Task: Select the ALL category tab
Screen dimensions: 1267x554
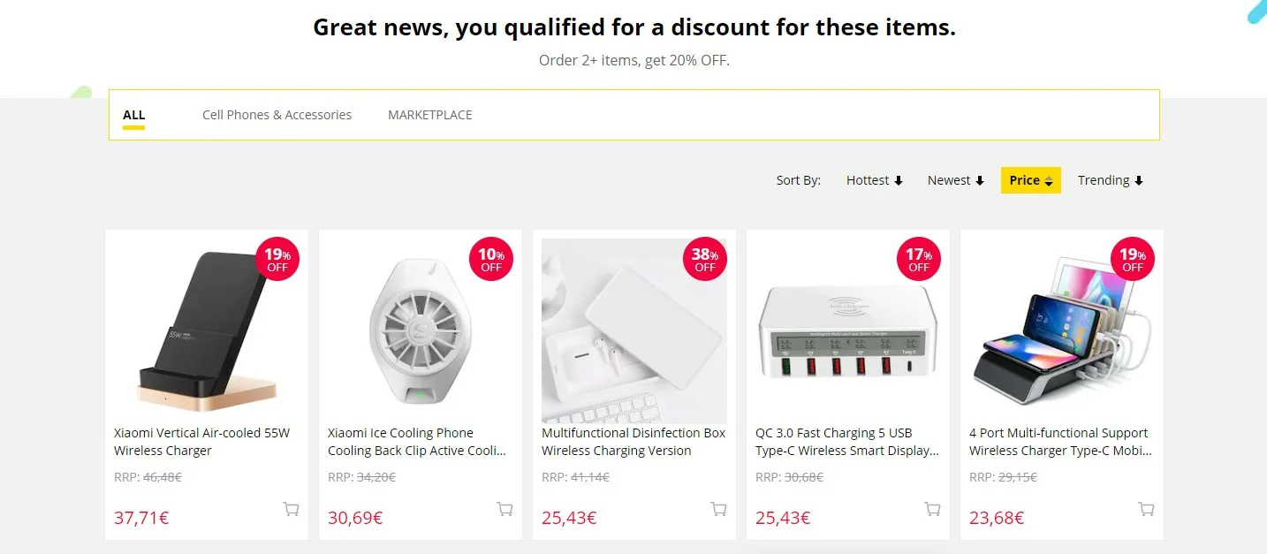Action: (133, 115)
